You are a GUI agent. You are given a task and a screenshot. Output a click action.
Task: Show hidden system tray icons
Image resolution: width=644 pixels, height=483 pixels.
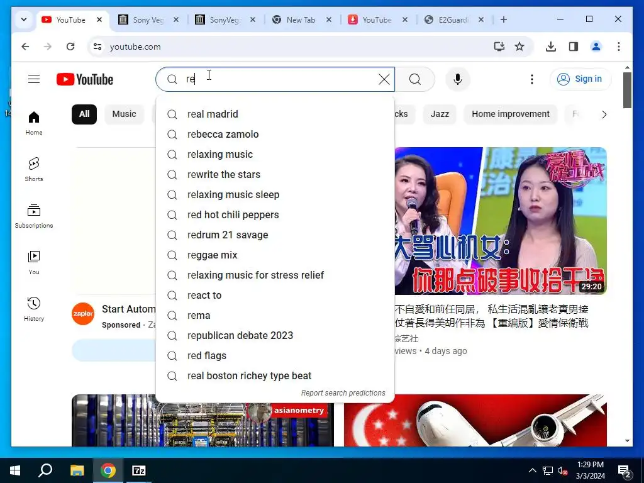(x=532, y=470)
